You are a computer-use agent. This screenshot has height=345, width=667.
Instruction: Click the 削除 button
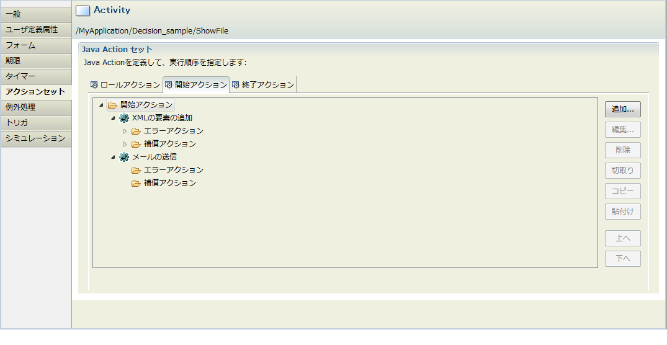point(623,150)
